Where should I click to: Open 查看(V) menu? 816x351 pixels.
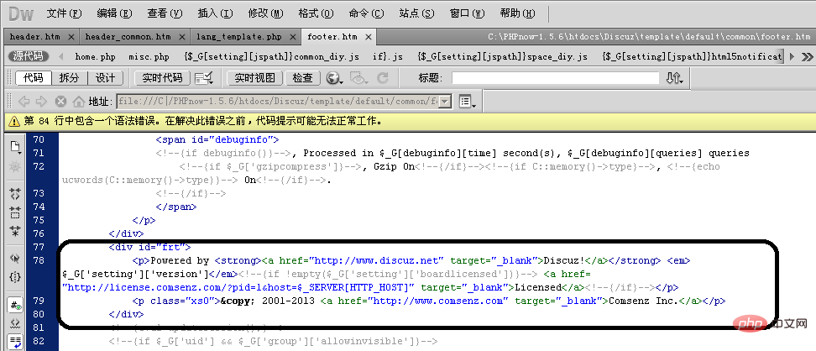(165, 13)
